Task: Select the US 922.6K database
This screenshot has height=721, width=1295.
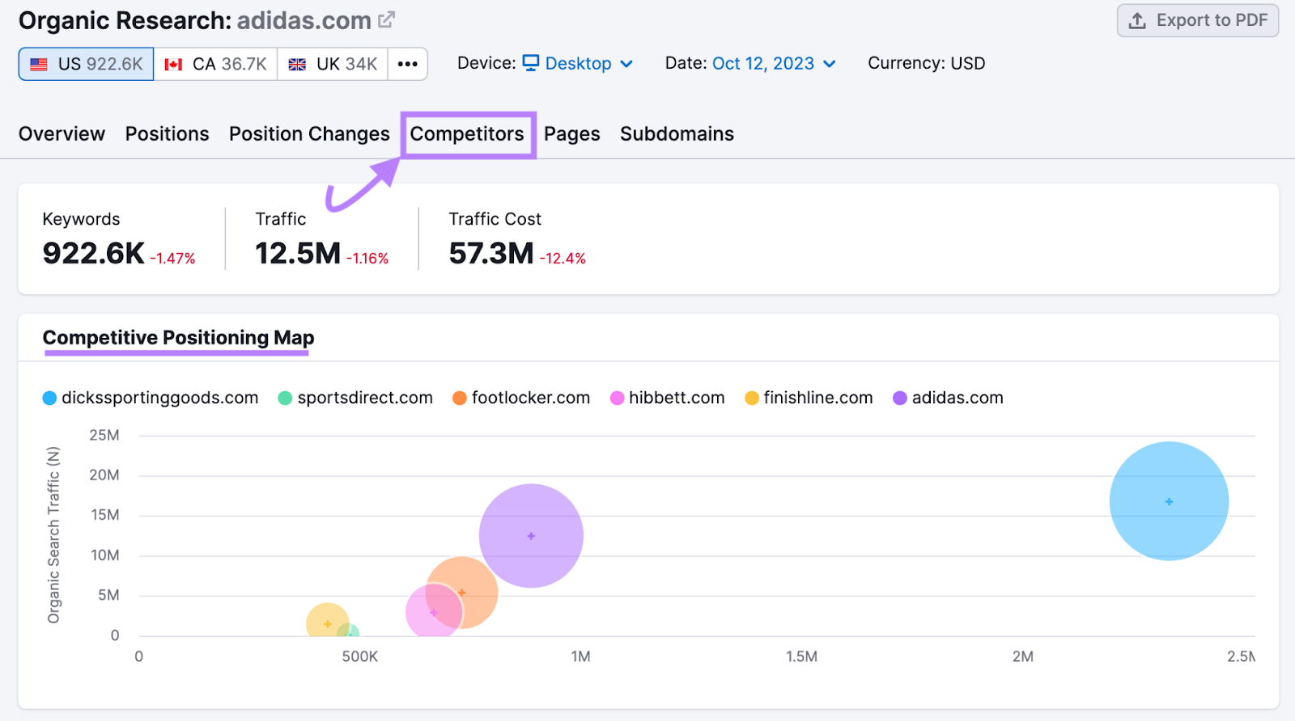Action: coord(87,64)
